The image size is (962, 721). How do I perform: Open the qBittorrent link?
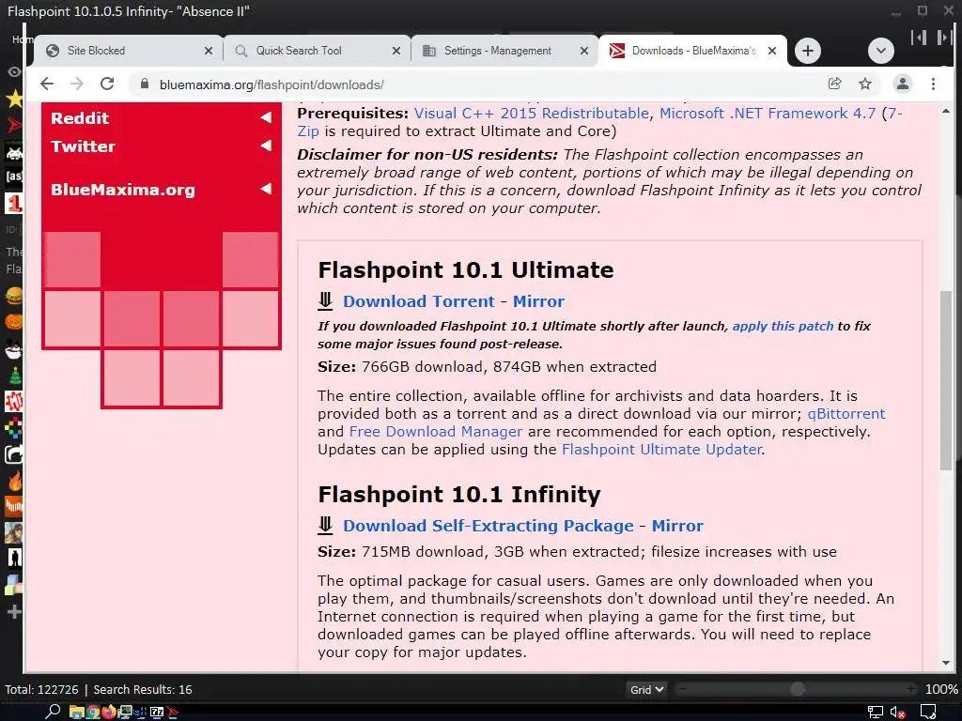pos(846,414)
